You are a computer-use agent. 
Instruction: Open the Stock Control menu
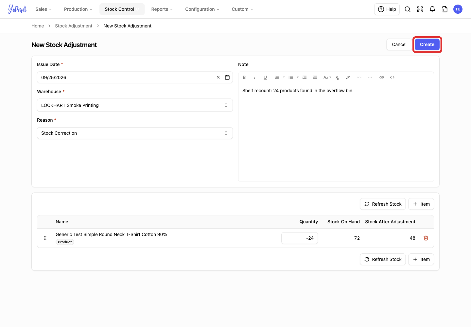point(122,9)
